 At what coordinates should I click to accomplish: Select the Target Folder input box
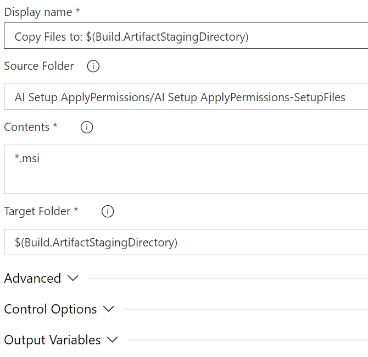(186, 242)
